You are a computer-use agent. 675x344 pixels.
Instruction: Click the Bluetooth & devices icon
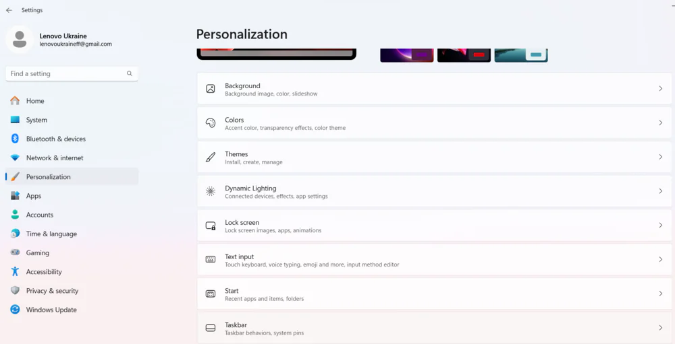pos(15,139)
